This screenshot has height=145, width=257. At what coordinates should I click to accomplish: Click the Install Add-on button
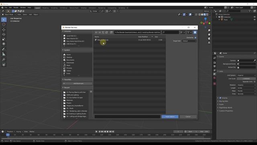[x=170, y=117]
